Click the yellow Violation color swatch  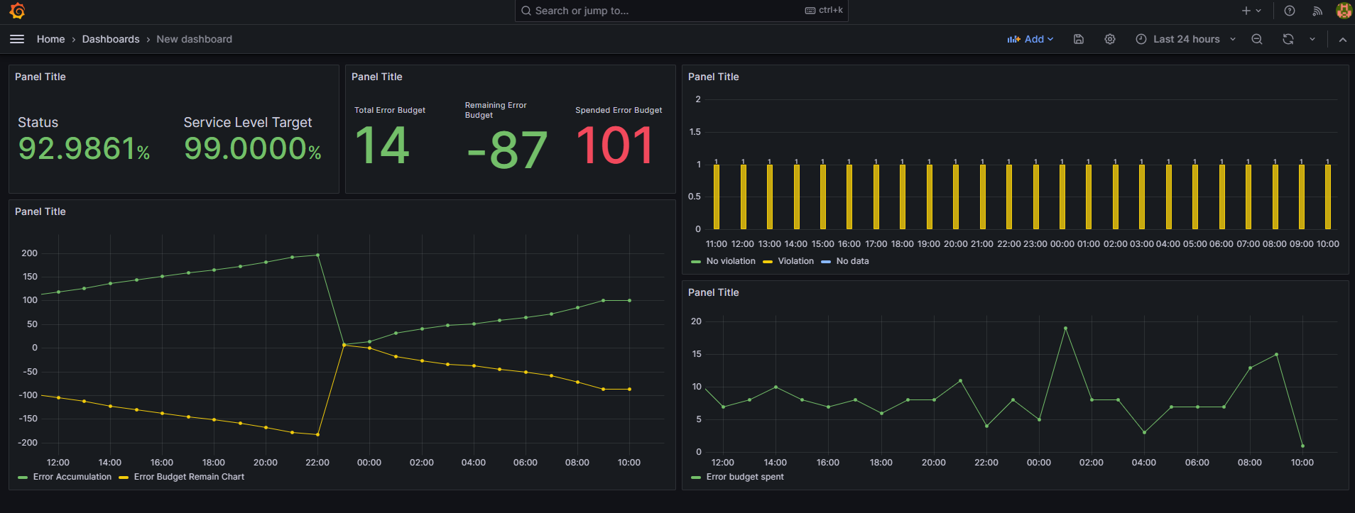coord(768,262)
